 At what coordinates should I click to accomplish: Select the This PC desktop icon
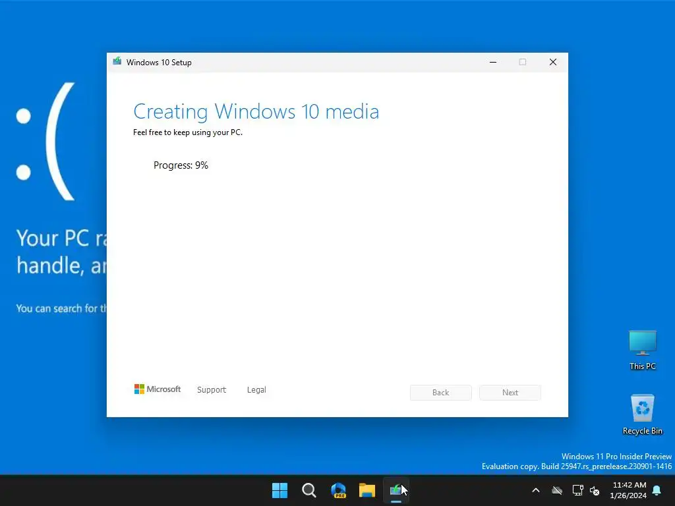click(642, 351)
